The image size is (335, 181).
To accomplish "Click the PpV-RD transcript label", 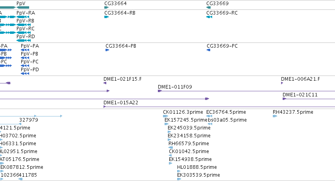I will (x=26, y=37).
